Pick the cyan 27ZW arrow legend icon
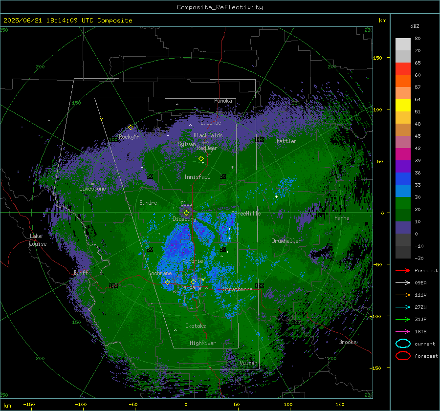440x411 pixels. [403, 307]
